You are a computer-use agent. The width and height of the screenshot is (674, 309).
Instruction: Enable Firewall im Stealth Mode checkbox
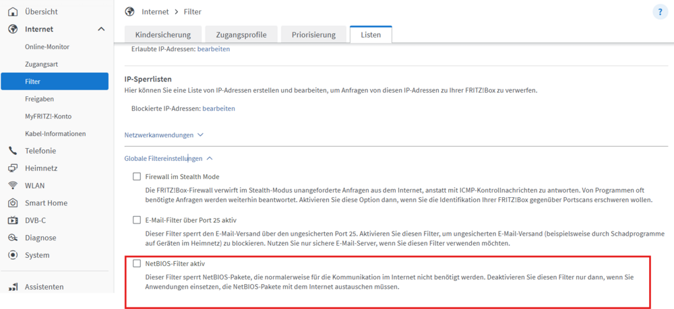[x=137, y=176]
